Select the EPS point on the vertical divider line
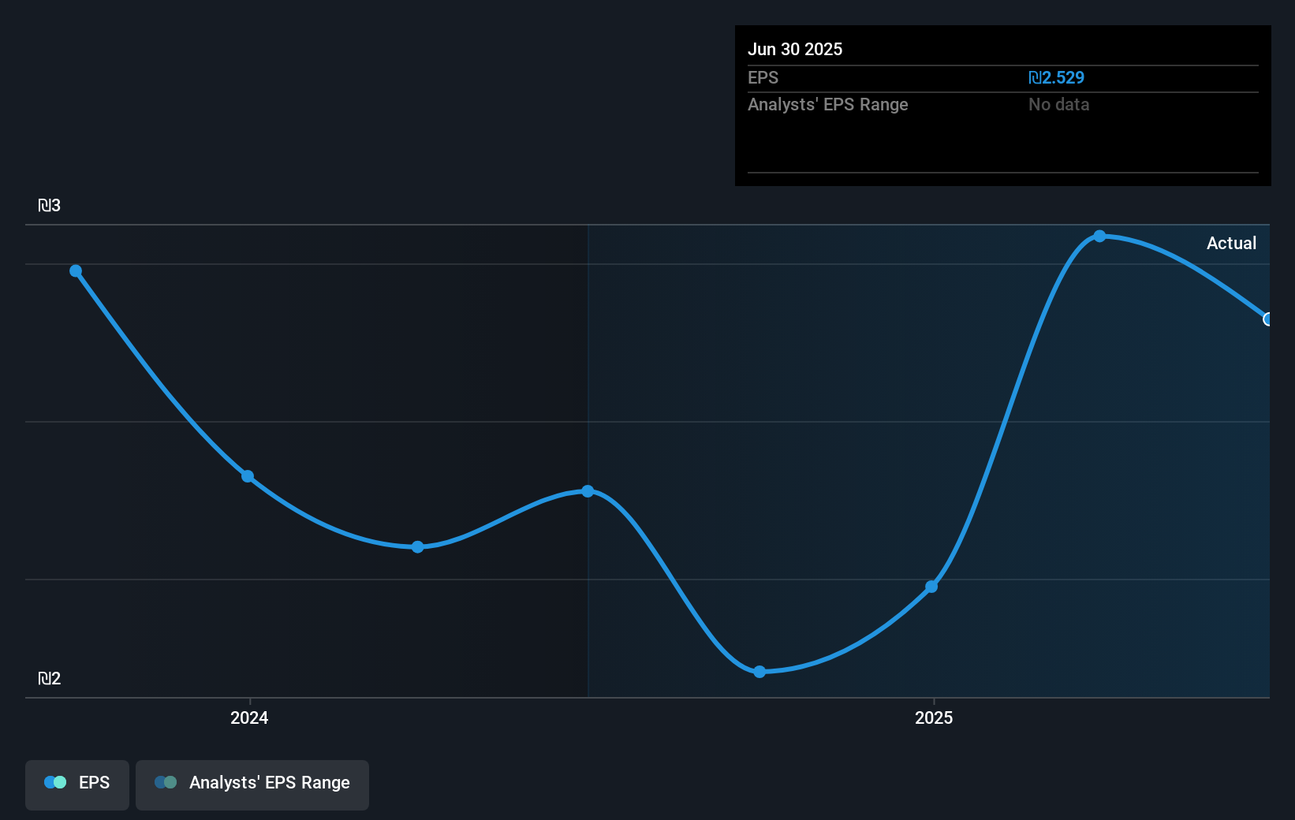1295x820 pixels. click(x=588, y=491)
